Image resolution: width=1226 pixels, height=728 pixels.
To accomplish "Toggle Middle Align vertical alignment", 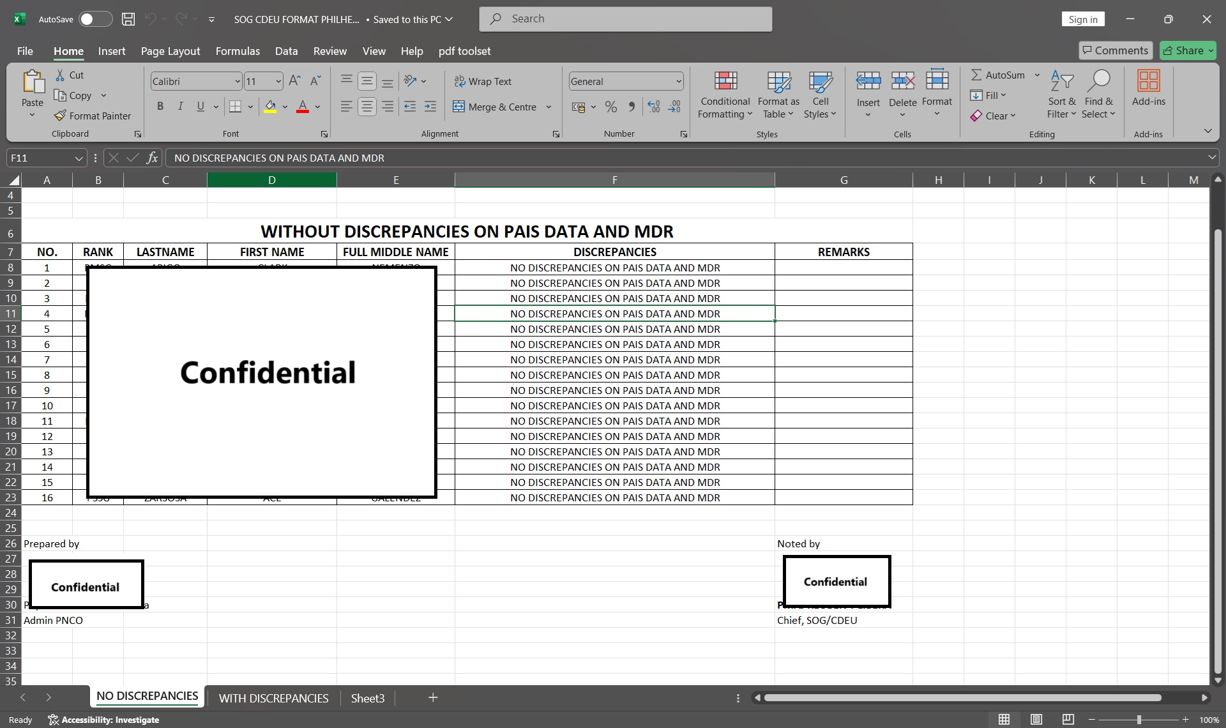I will (x=367, y=81).
